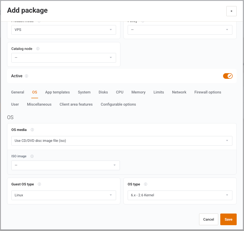Open the OS media dropdown

122,141
